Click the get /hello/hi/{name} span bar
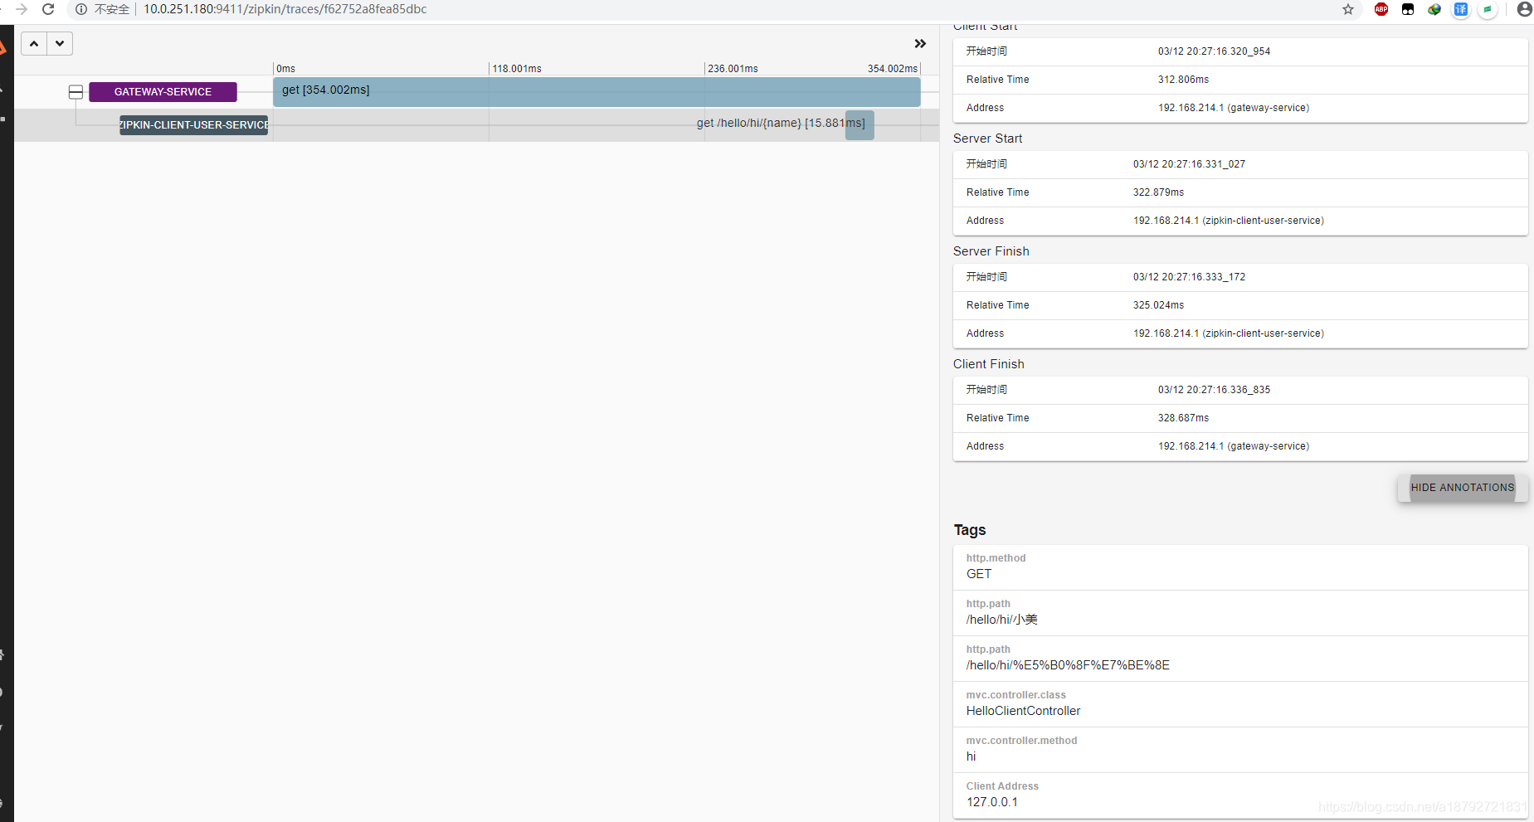 pos(860,124)
